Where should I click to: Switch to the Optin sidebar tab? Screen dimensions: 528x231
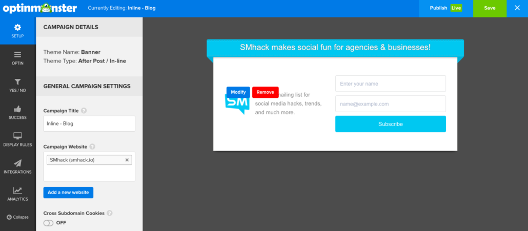[x=17, y=58]
